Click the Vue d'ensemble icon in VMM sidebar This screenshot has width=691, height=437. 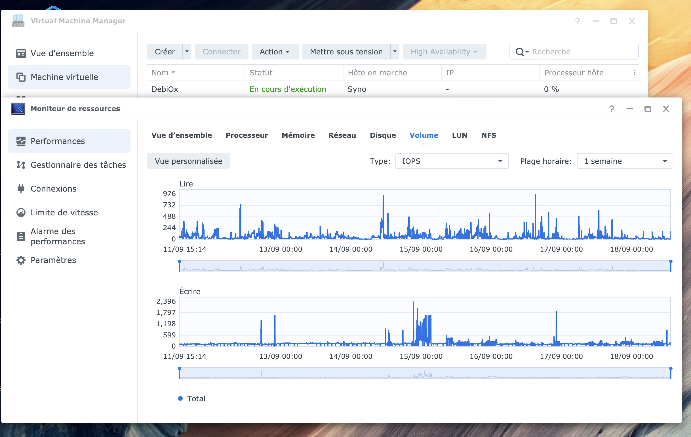point(21,53)
